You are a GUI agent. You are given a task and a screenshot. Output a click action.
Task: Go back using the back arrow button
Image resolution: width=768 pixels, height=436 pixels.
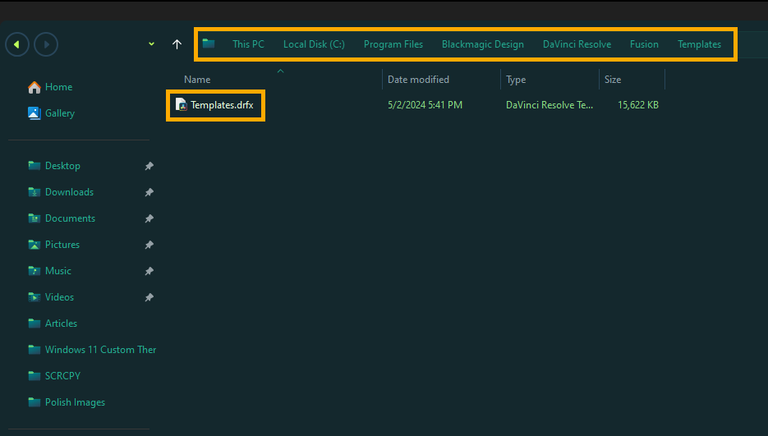click(17, 44)
